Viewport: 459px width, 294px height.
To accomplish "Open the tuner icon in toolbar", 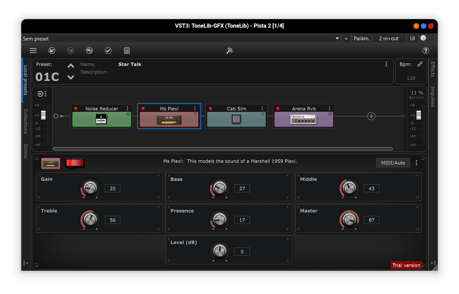I will [229, 51].
